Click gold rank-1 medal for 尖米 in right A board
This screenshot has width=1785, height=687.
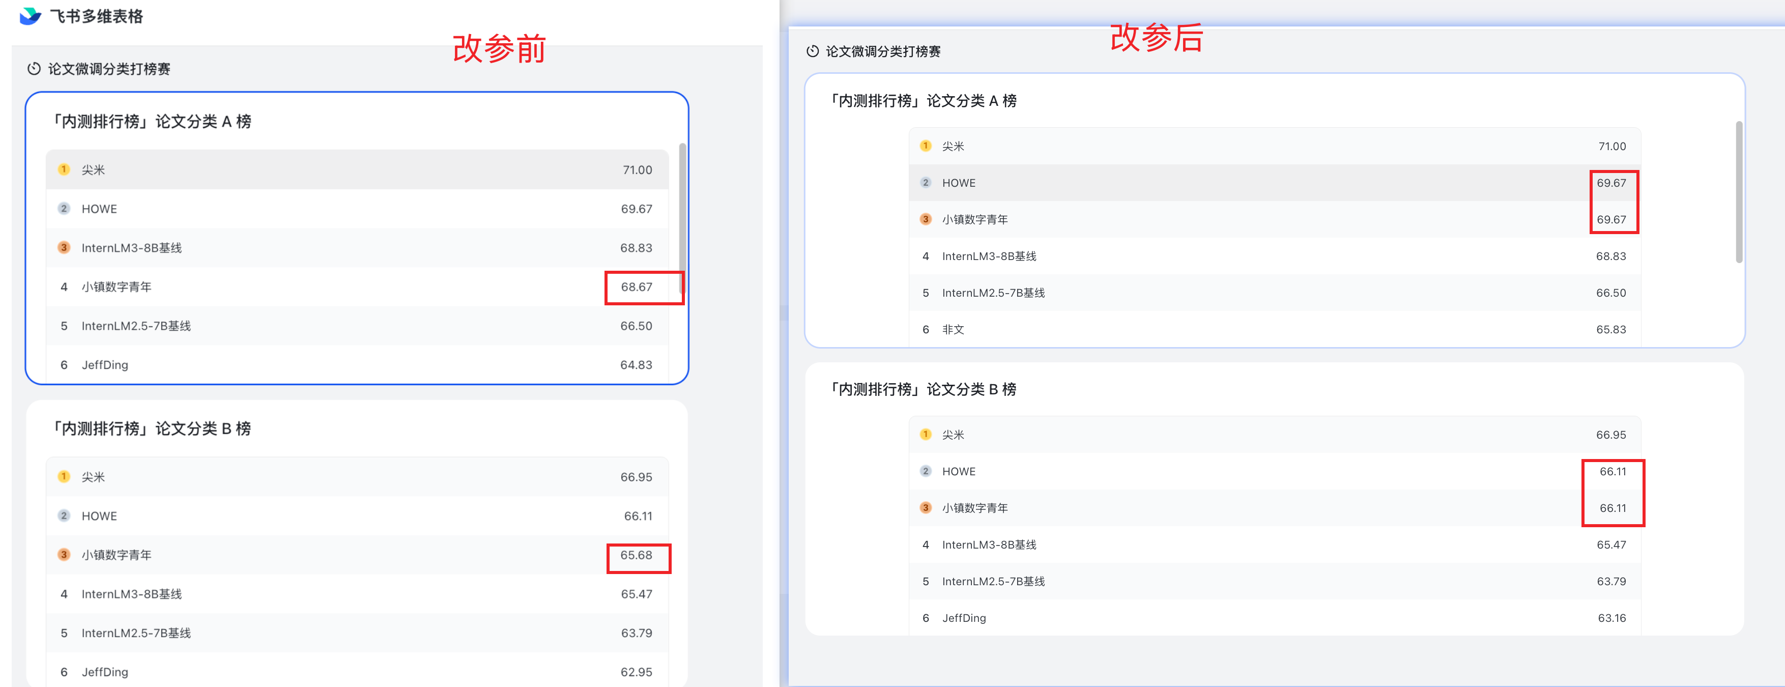[925, 146]
